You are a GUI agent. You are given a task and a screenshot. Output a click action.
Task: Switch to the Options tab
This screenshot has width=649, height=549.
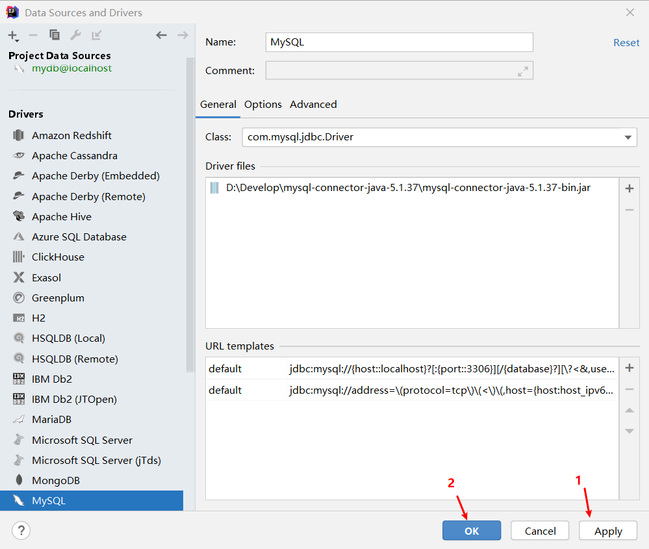[x=263, y=105]
